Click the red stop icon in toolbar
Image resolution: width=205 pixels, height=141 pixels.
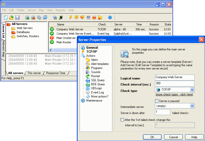[x=94, y=18]
